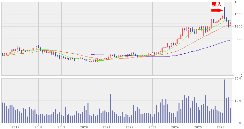Click the 900 price axis label
This screenshot has height=129, width=244.
tap(240, 39)
